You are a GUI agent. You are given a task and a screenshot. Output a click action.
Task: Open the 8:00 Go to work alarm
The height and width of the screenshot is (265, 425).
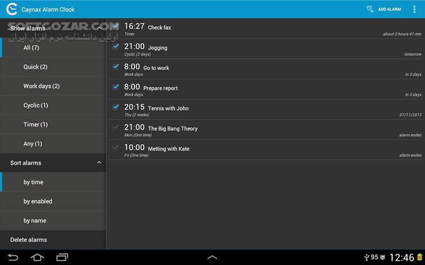point(265,69)
